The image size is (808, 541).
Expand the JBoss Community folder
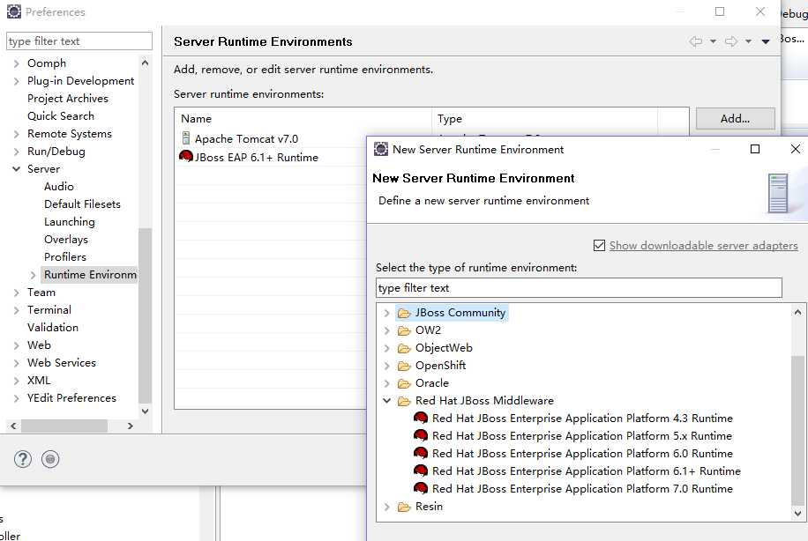point(386,313)
